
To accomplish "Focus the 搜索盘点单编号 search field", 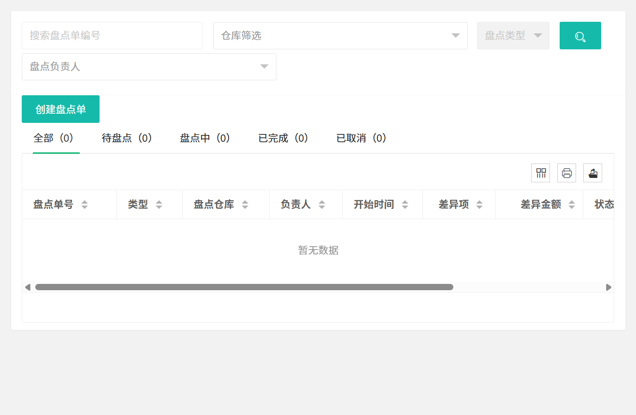I will click(x=112, y=36).
